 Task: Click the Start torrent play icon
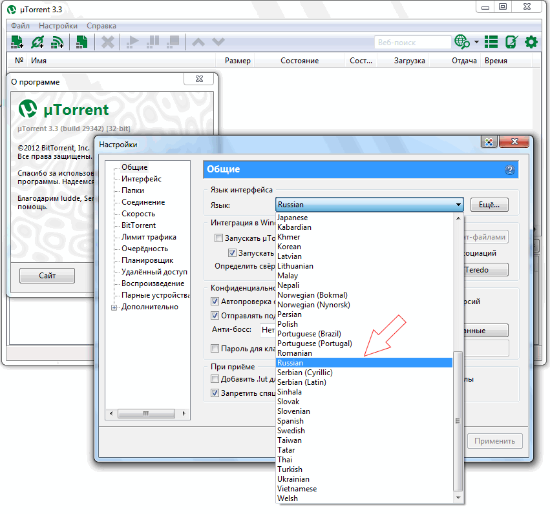point(132,42)
